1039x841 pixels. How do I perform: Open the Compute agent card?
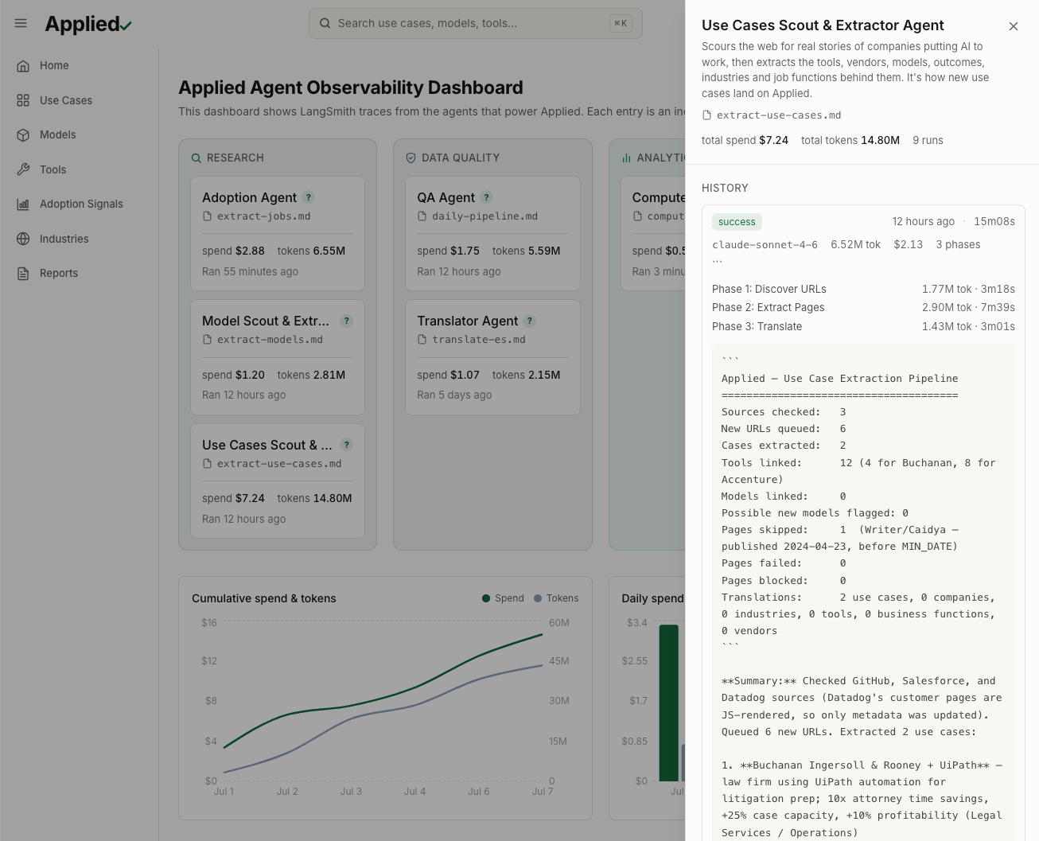(x=653, y=234)
